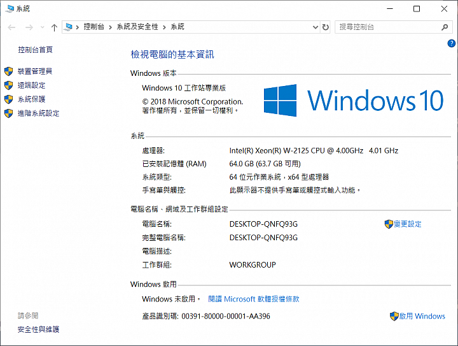This screenshot has height=346, width=458.
Task: Click the Windows 10 logo image
Action: pos(354,100)
